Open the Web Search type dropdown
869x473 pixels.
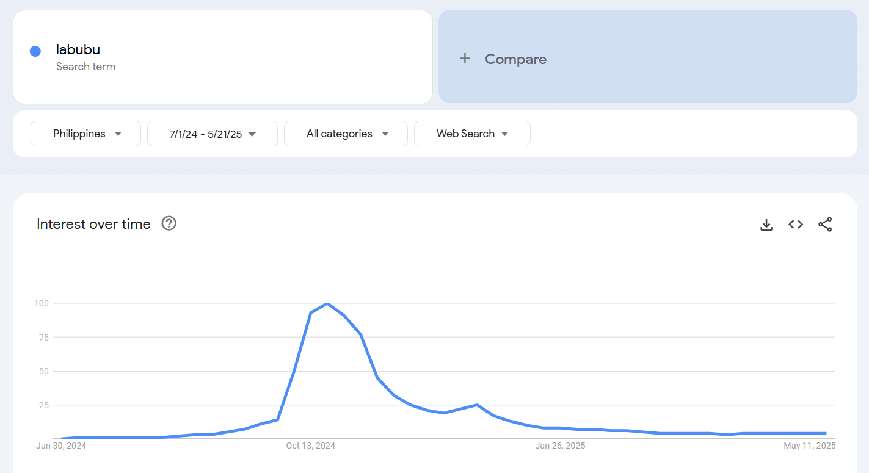pyautogui.click(x=472, y=133)
